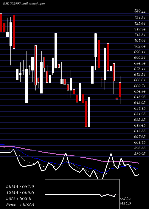Click the 50MA : 687.9 readout
The width and height of the screenshot is (149, 209).
(20, 187)
